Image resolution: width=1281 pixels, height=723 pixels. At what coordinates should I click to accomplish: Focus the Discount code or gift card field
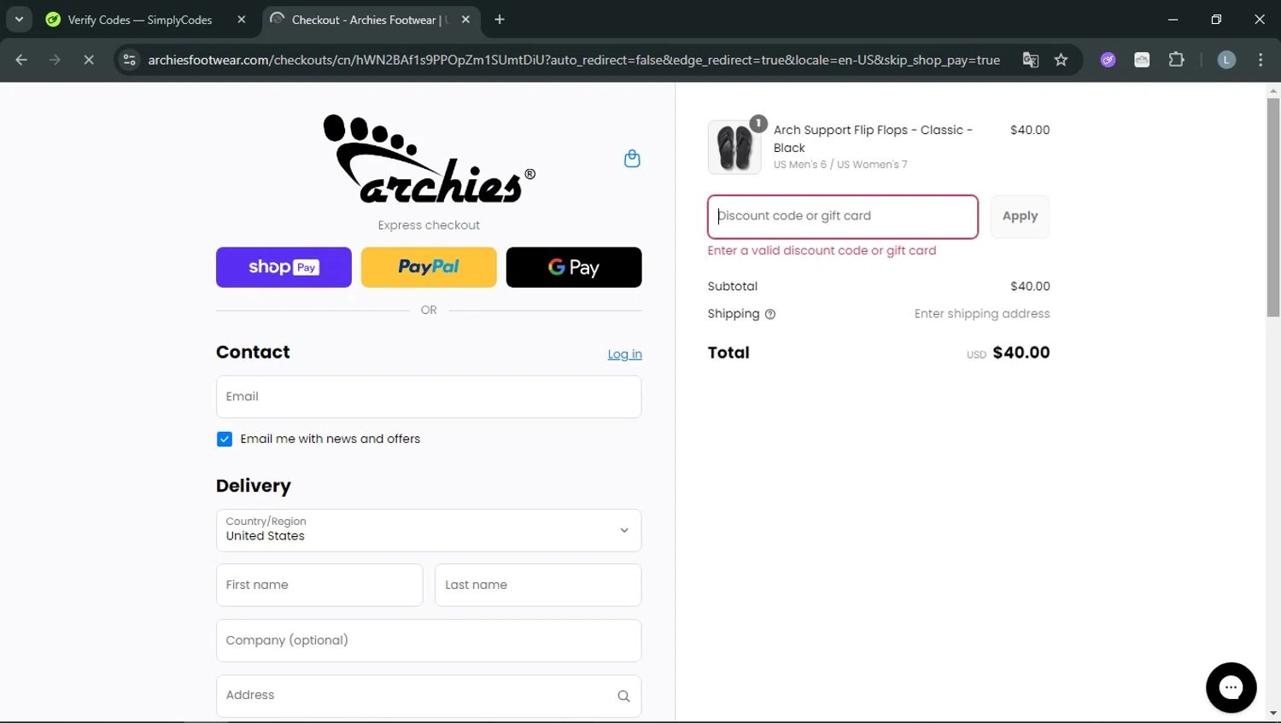[843, 217]
